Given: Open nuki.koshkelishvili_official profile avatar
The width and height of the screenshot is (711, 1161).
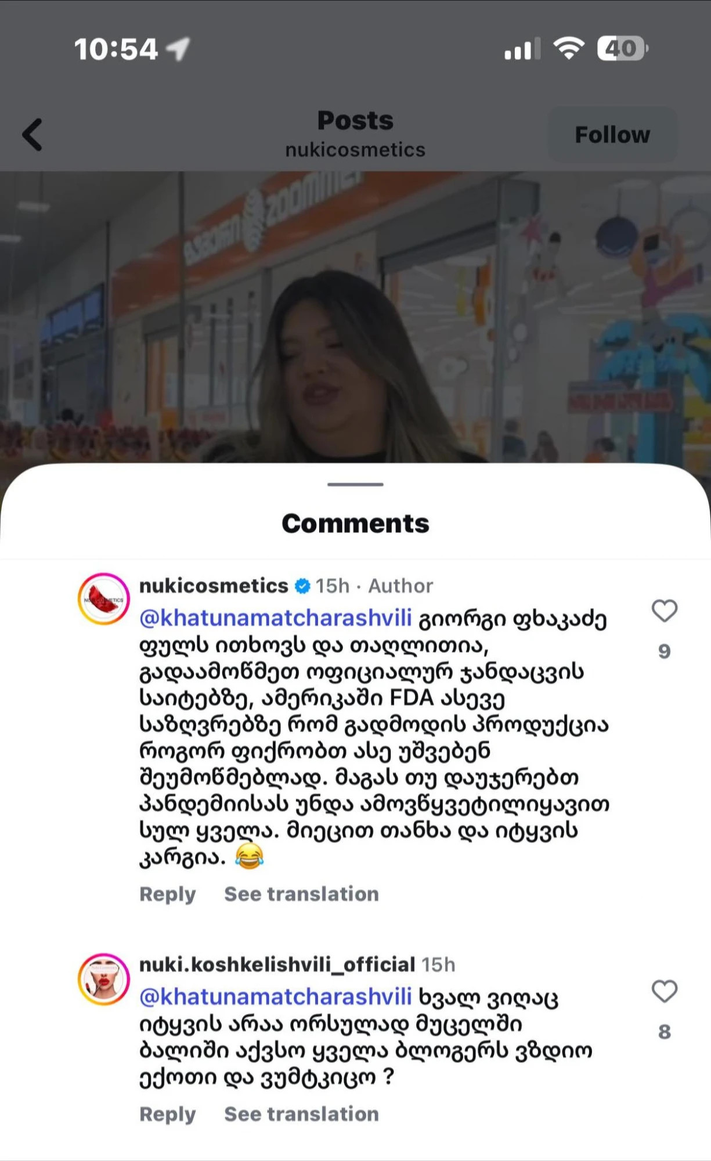Looking at the screenshot, I should (x=104, y=979).
